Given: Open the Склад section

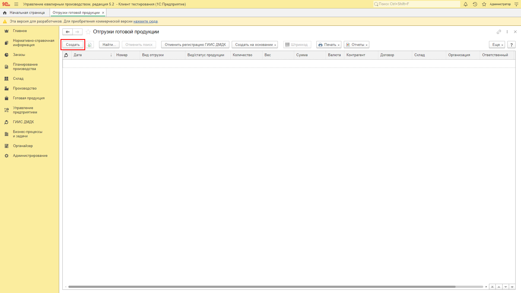Looking at the screenshot, I should [x=29, y=79].
